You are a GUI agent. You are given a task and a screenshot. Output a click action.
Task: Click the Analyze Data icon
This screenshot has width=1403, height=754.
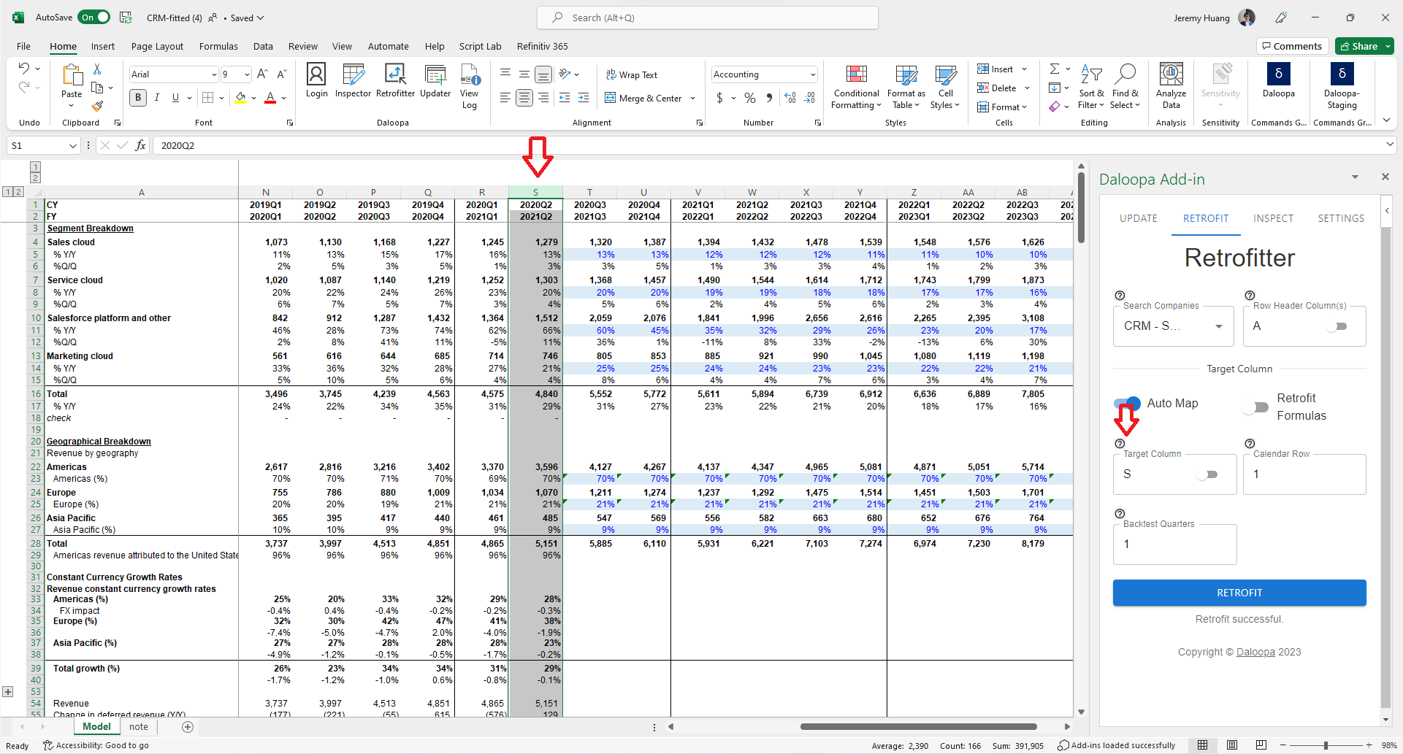point(1171,85)
